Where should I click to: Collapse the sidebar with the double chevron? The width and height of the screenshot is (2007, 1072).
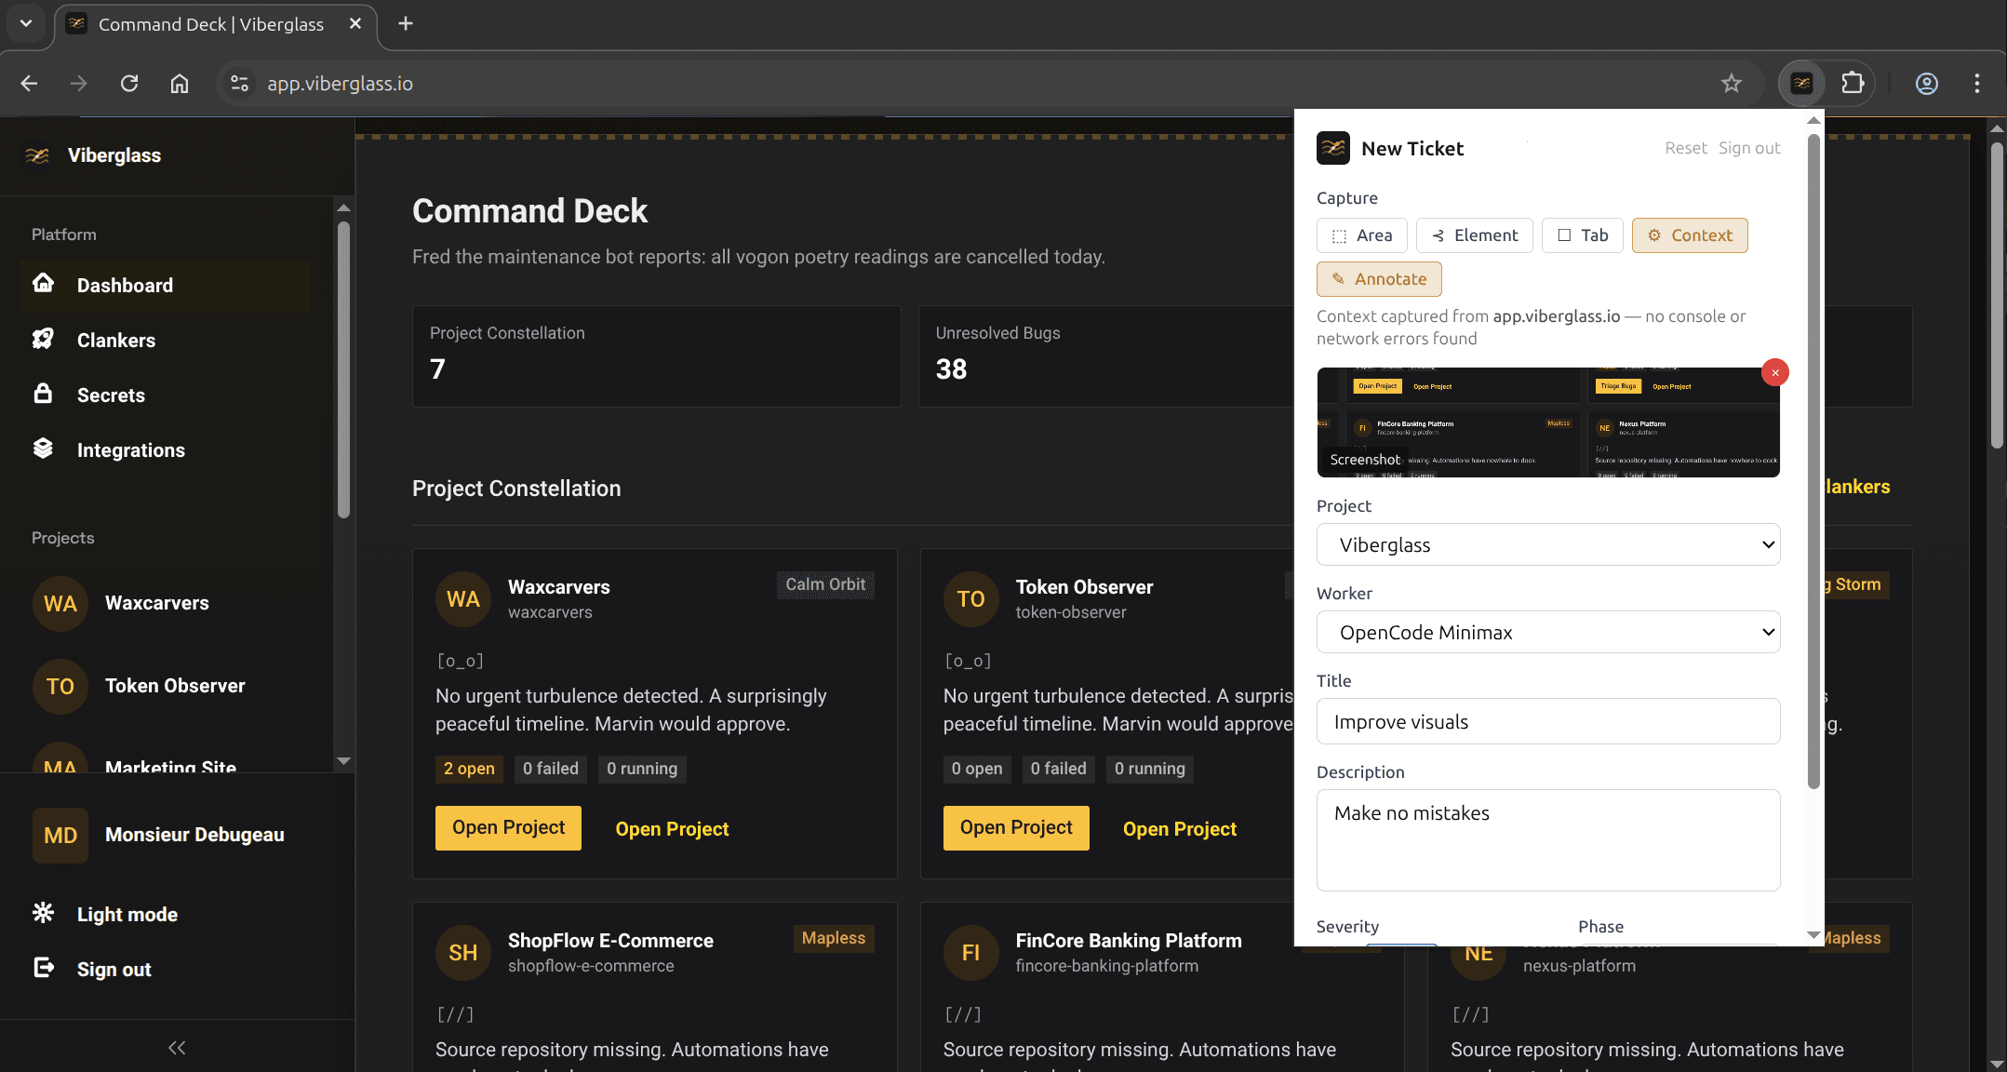(x=177, y=1048)
